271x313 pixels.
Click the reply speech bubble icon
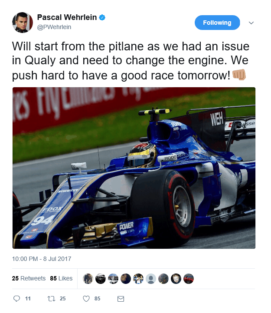(x=16, y=298)
